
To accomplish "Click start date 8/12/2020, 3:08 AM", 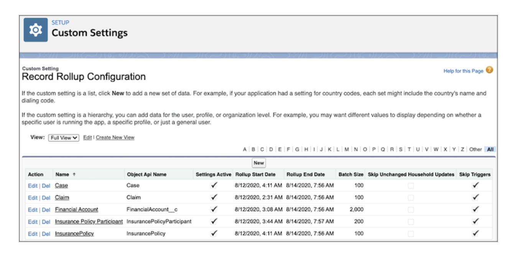I will 259,209.
